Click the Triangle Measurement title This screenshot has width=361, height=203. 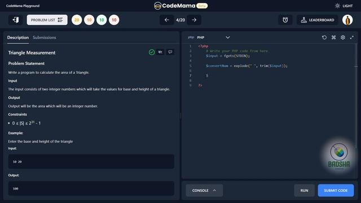[32, 52]
